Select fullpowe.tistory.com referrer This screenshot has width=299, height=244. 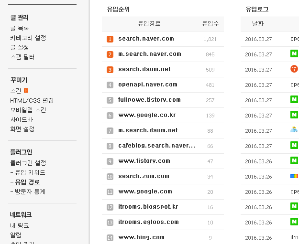tap(149, 100)
